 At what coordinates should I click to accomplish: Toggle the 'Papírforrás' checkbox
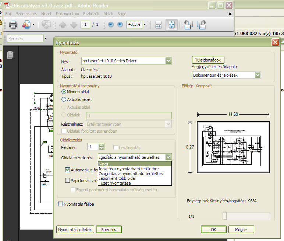(67, 181)
